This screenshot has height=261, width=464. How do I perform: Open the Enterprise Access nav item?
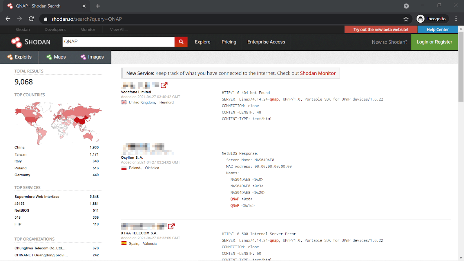pos(266,42)
